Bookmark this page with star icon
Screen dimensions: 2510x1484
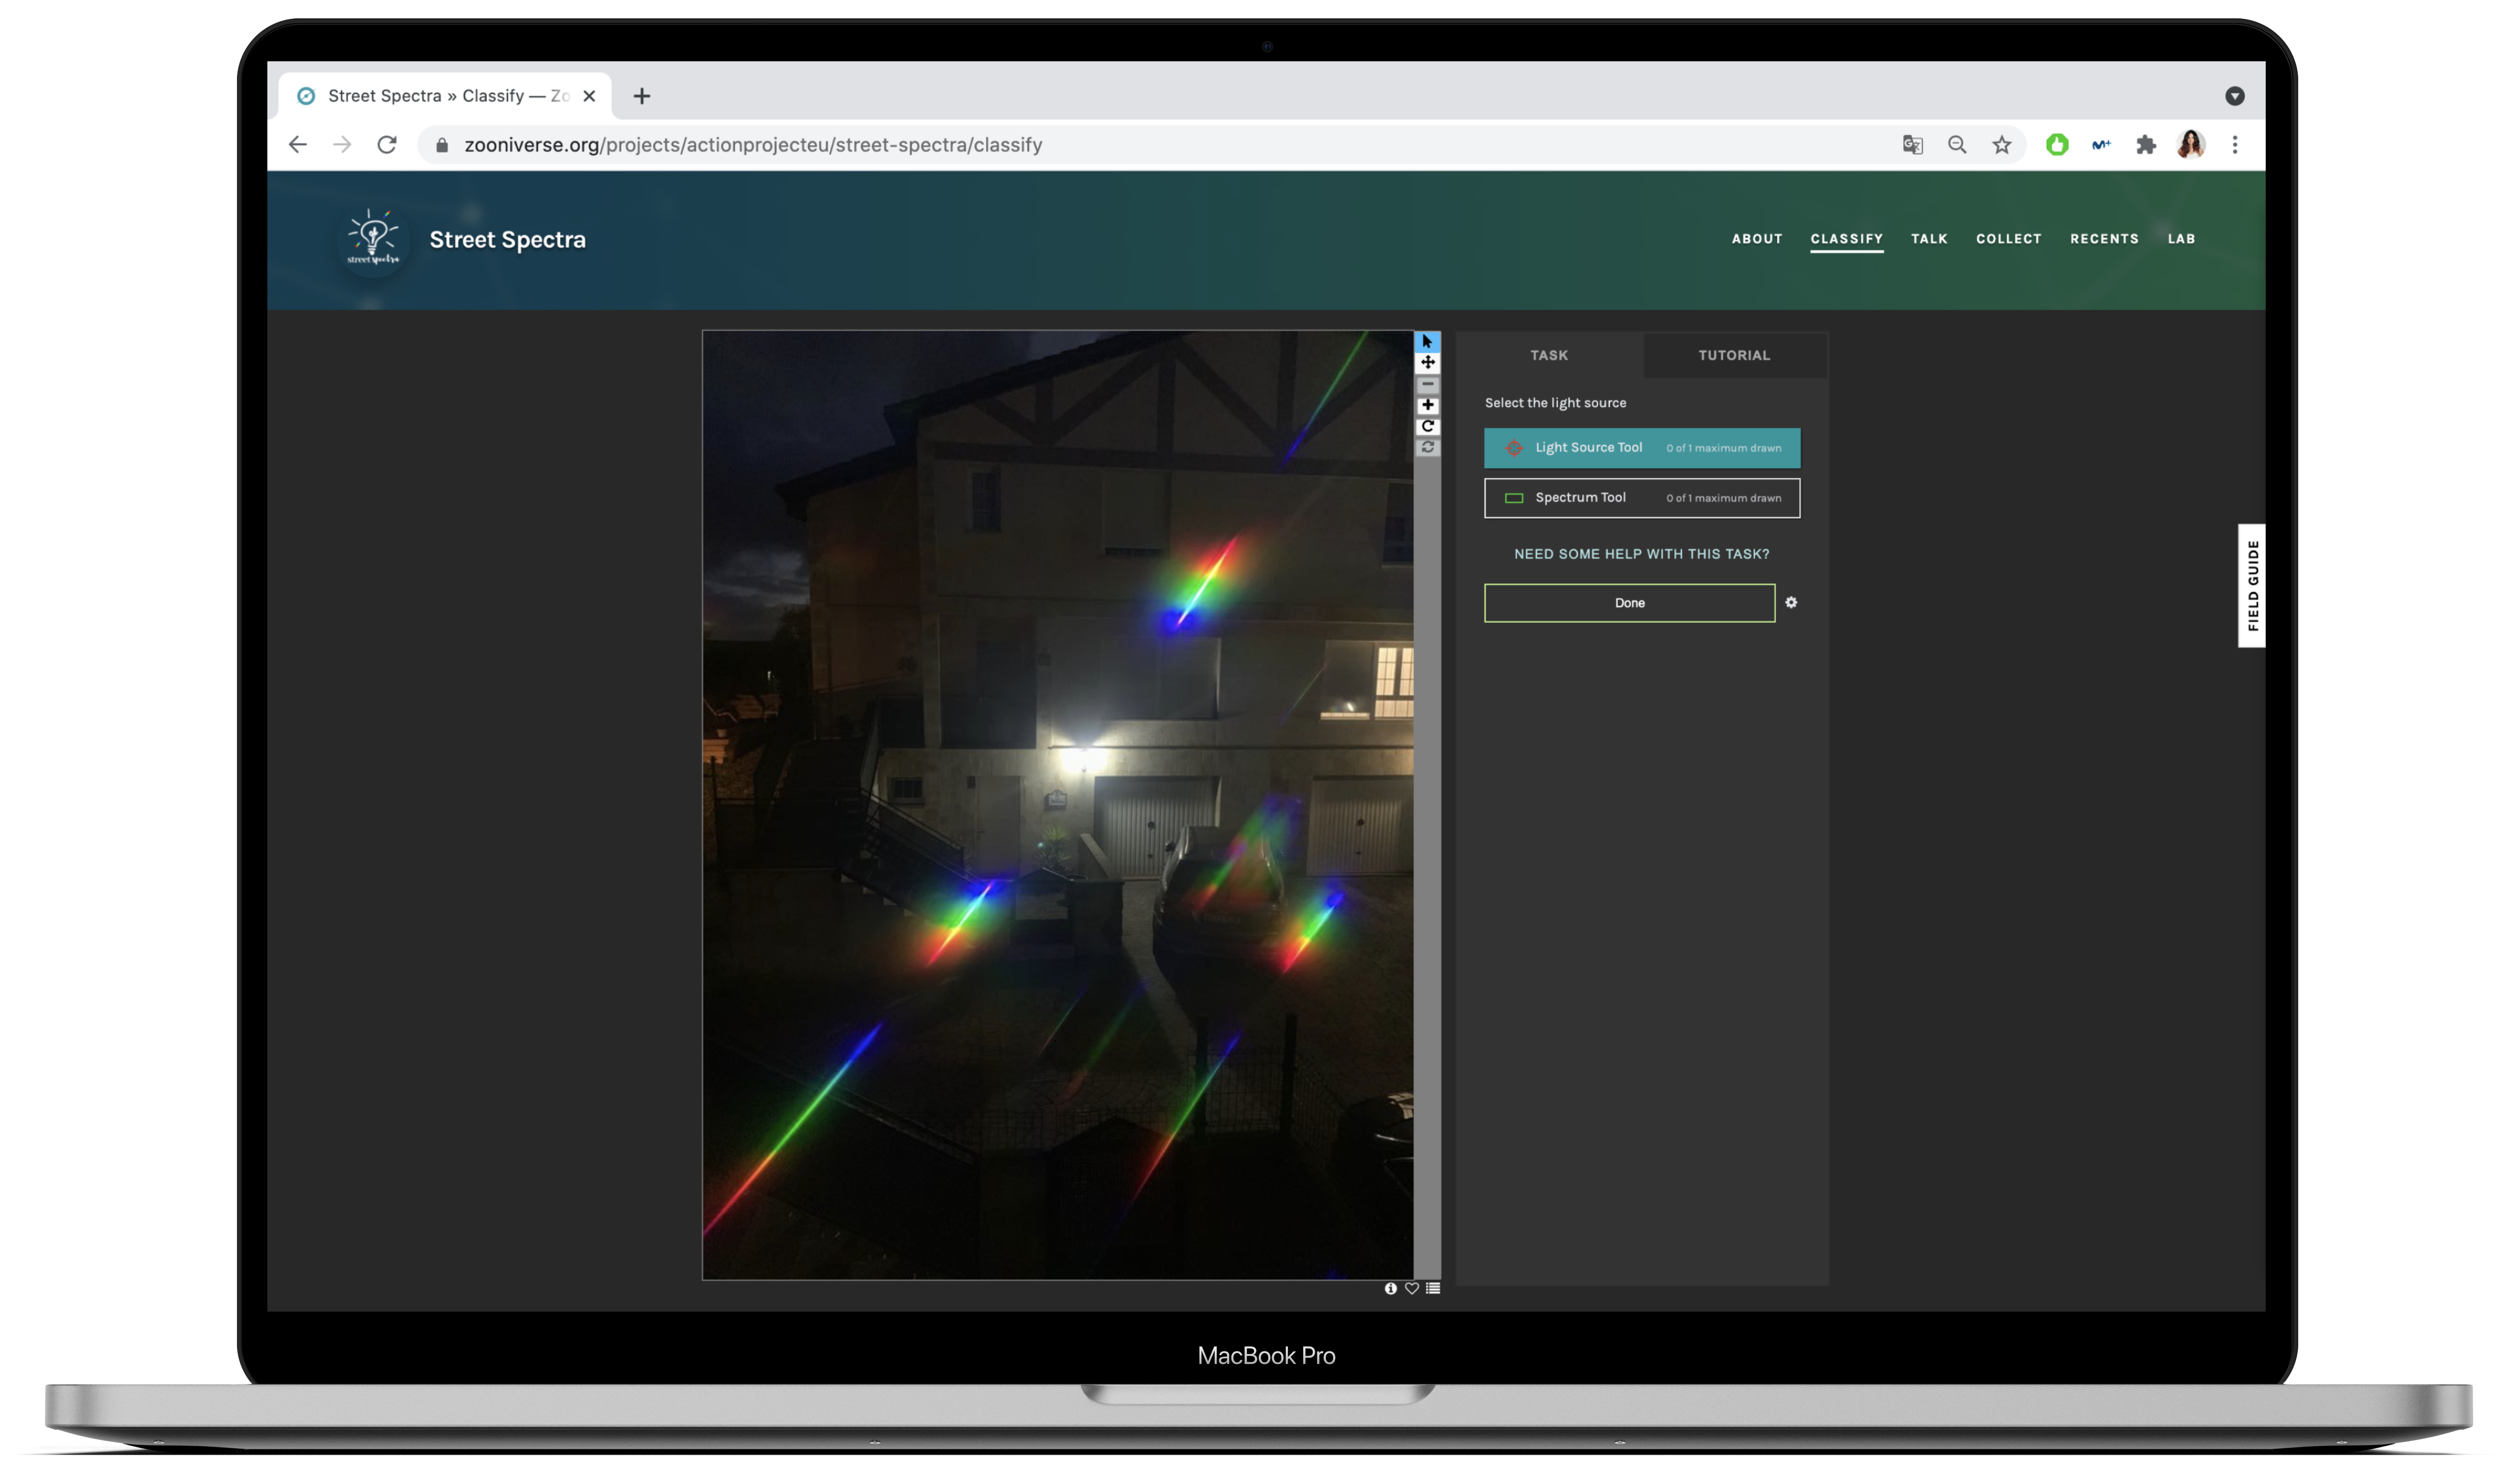pyautogui.click(x=2001, y=145)
